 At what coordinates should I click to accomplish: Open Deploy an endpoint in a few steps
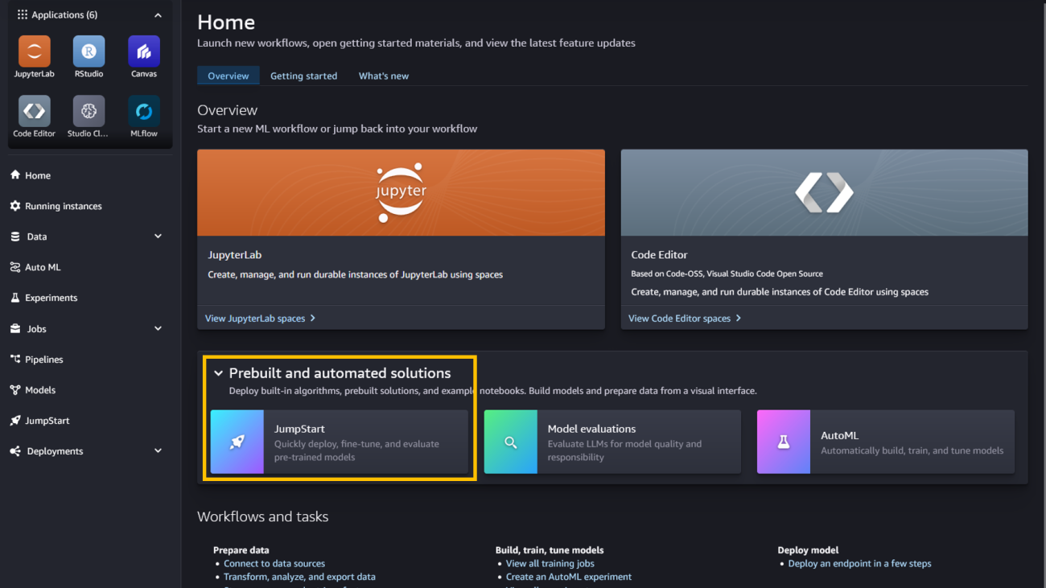pyautogui.click(x=859, y=564)
